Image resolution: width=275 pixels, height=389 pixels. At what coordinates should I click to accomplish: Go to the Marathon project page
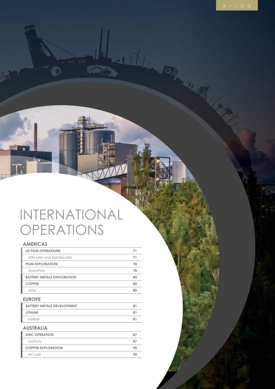pos(36,271)
